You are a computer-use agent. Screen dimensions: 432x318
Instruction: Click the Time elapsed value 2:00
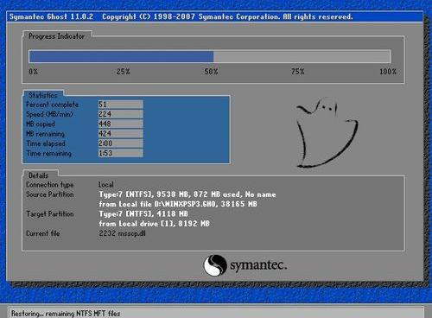click(x=120, y=143)
